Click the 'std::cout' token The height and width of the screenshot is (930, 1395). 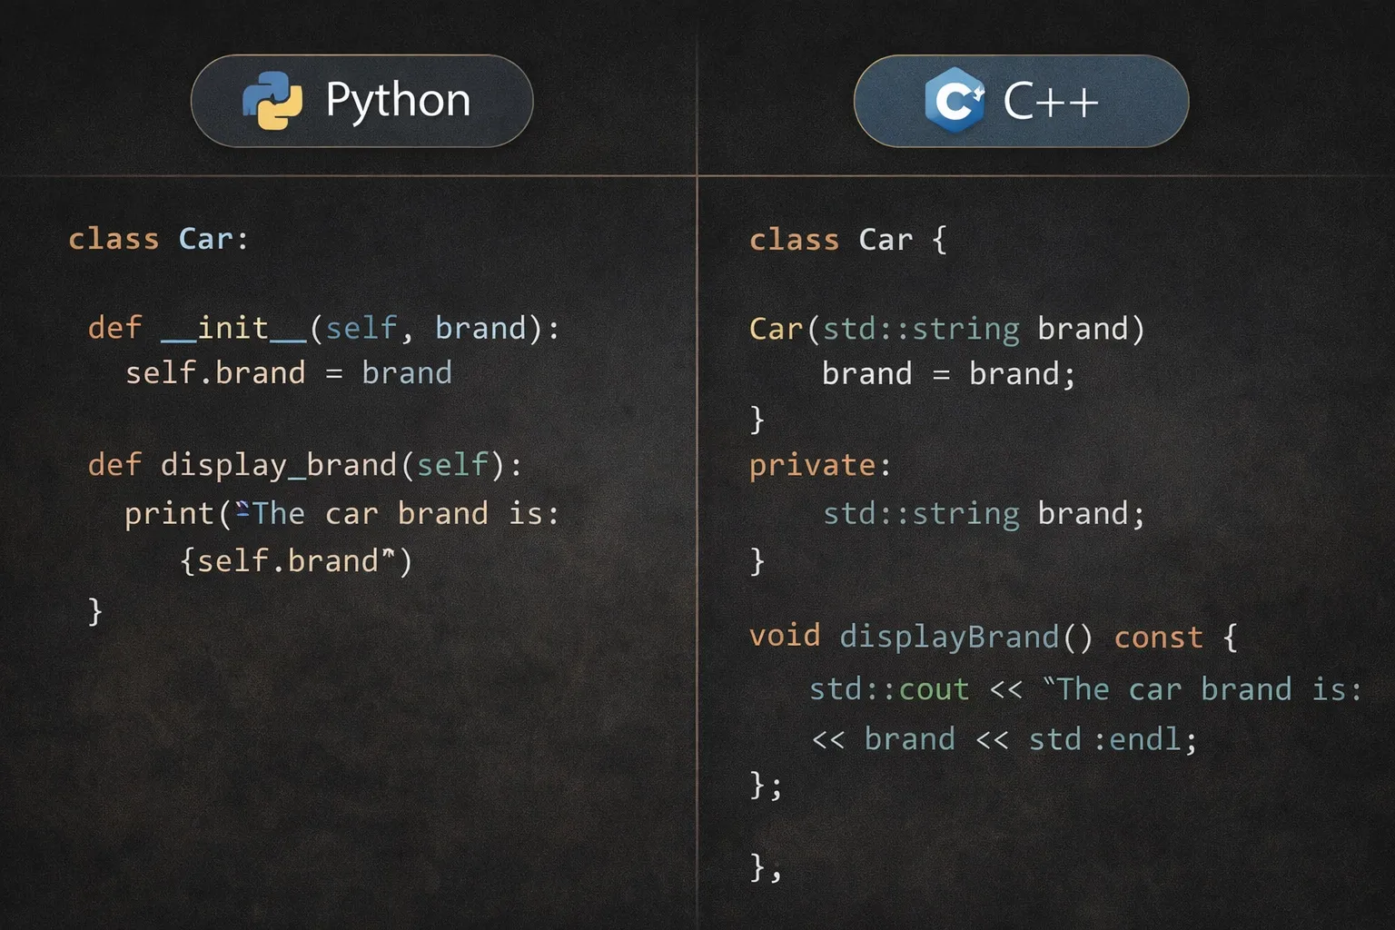click(x=887, y=689)
